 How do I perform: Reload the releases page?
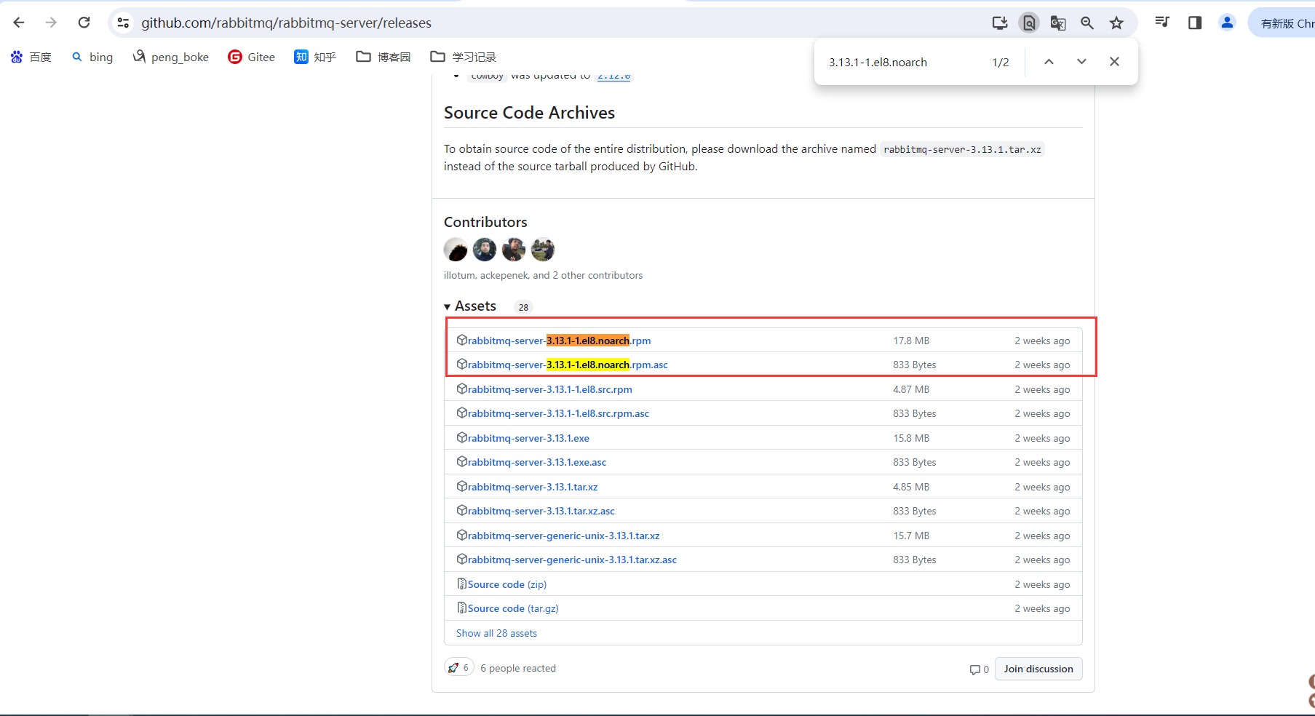84,23
